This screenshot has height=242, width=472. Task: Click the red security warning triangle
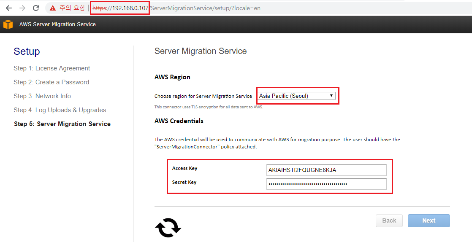[x=53, y=8]
